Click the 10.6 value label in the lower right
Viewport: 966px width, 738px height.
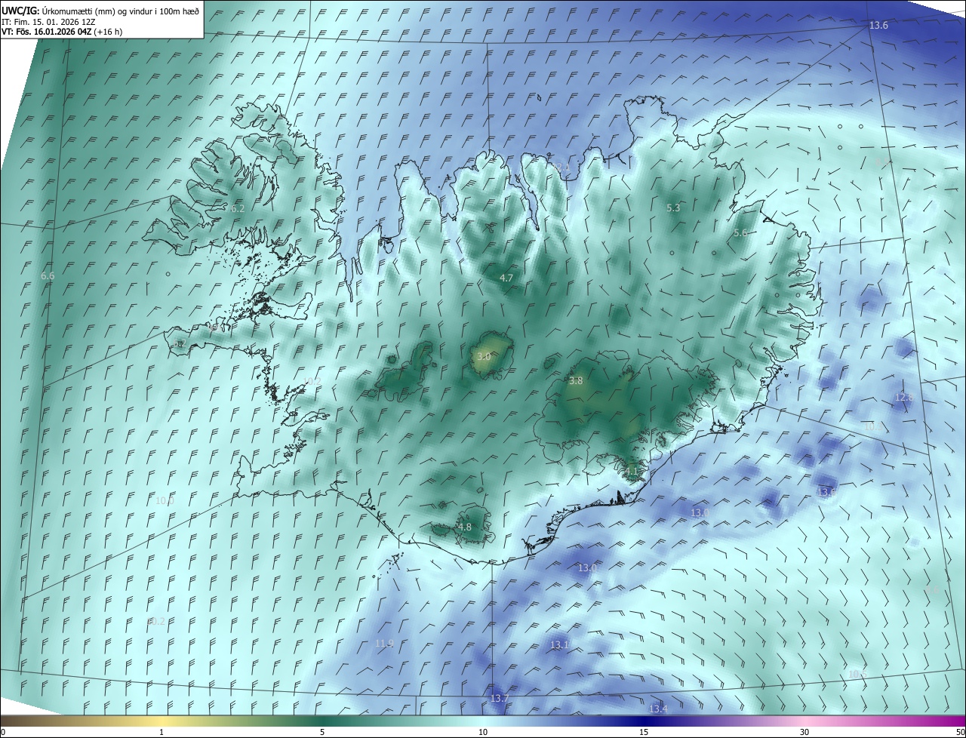[x=857, y=674]
